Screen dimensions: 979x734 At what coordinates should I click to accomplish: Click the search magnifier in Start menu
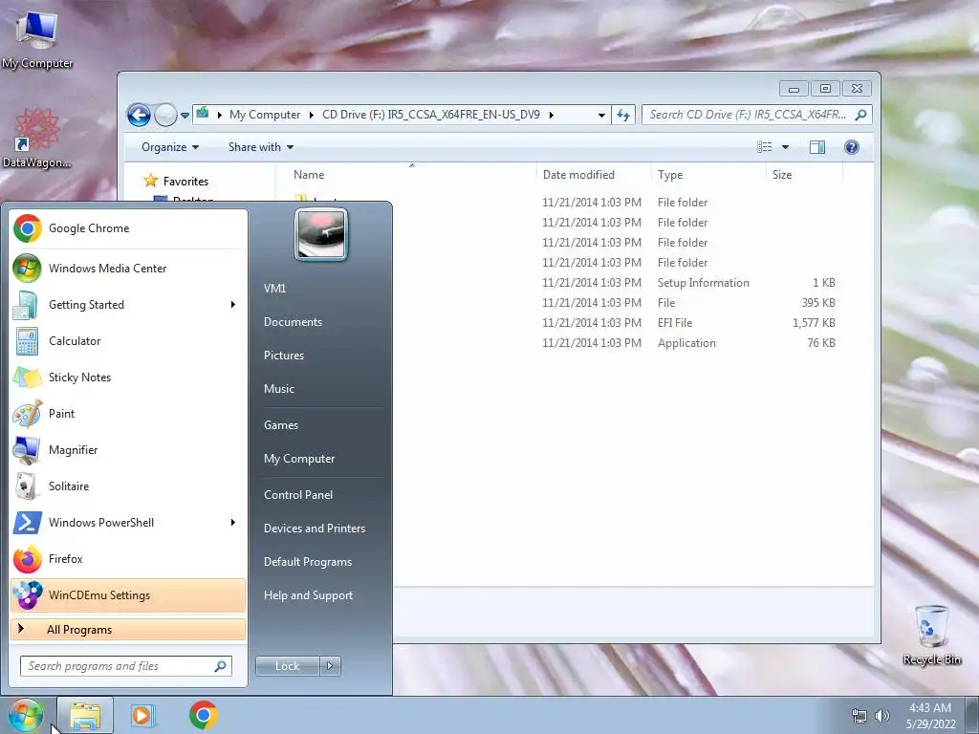pos(221,666)
